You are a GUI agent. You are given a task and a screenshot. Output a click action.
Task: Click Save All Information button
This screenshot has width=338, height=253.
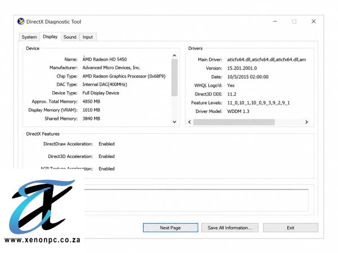coord(230,228)
